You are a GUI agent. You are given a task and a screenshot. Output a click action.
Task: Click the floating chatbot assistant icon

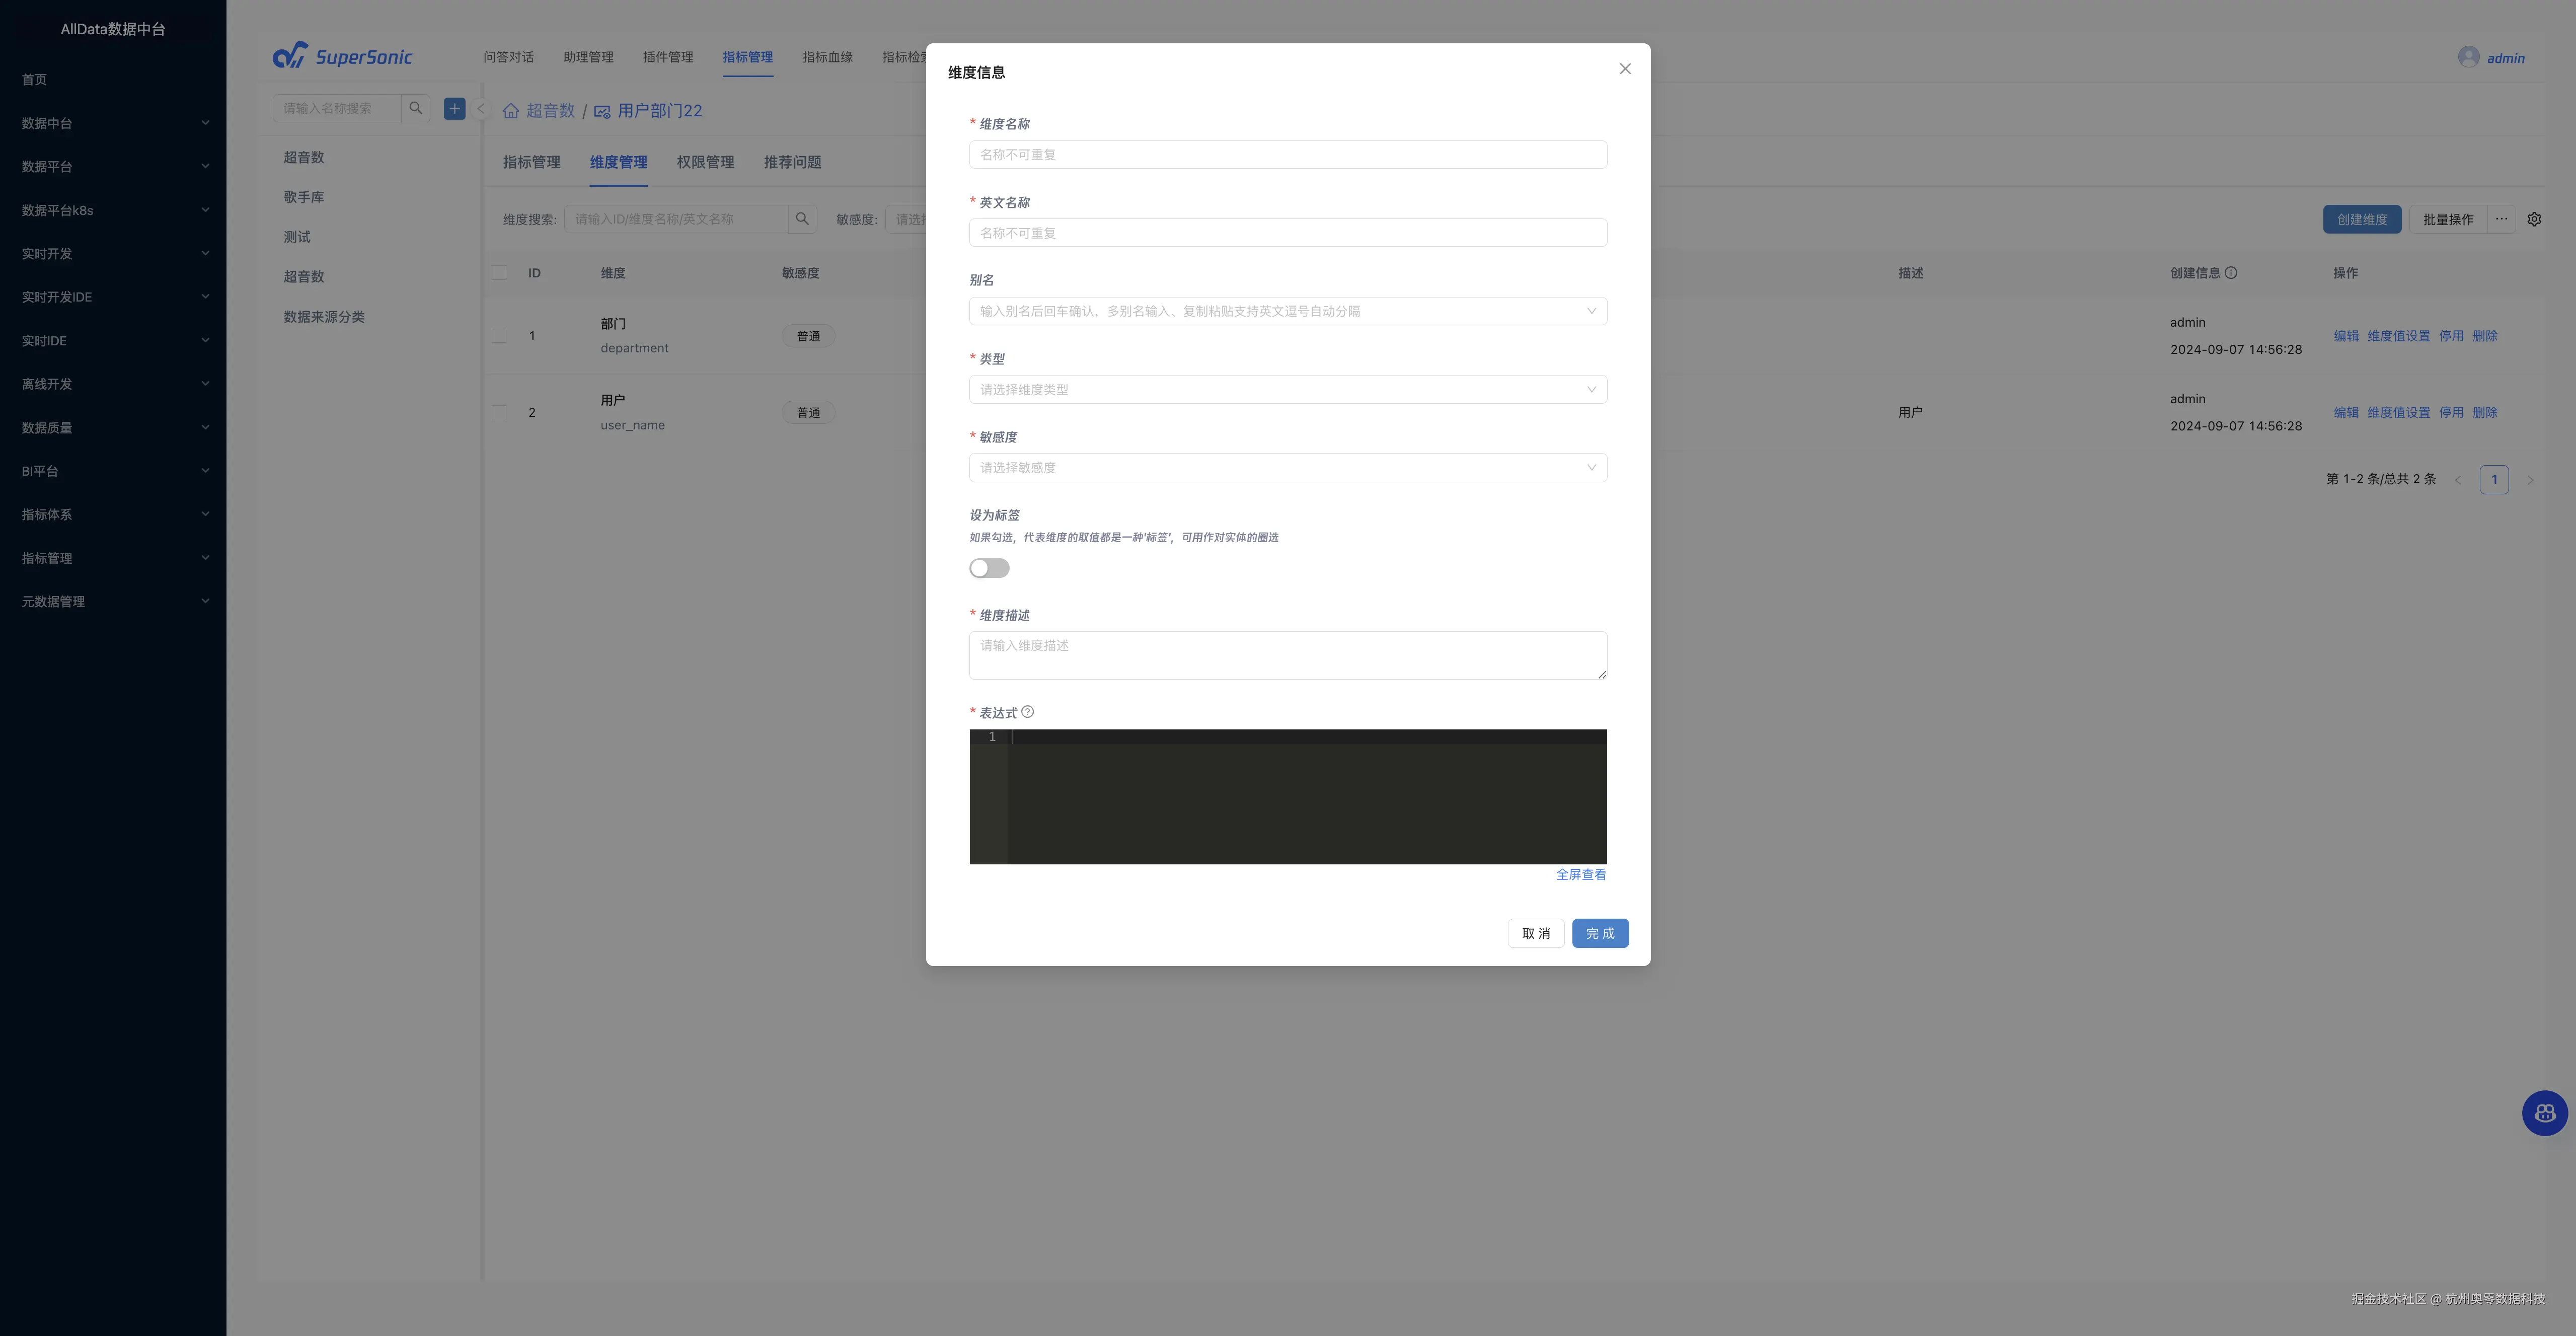point(2544,1113)
